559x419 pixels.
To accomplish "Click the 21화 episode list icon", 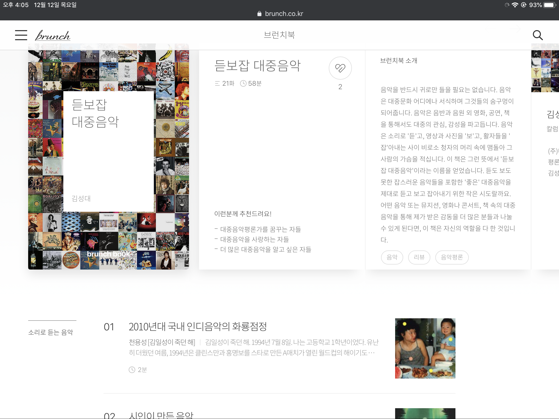I will (217, 83).
